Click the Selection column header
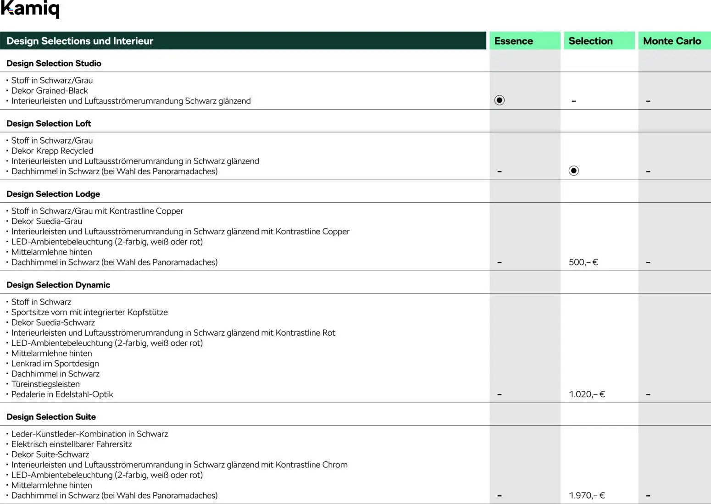The width and height of the screenshot is (711, 504). click(590, 41)
